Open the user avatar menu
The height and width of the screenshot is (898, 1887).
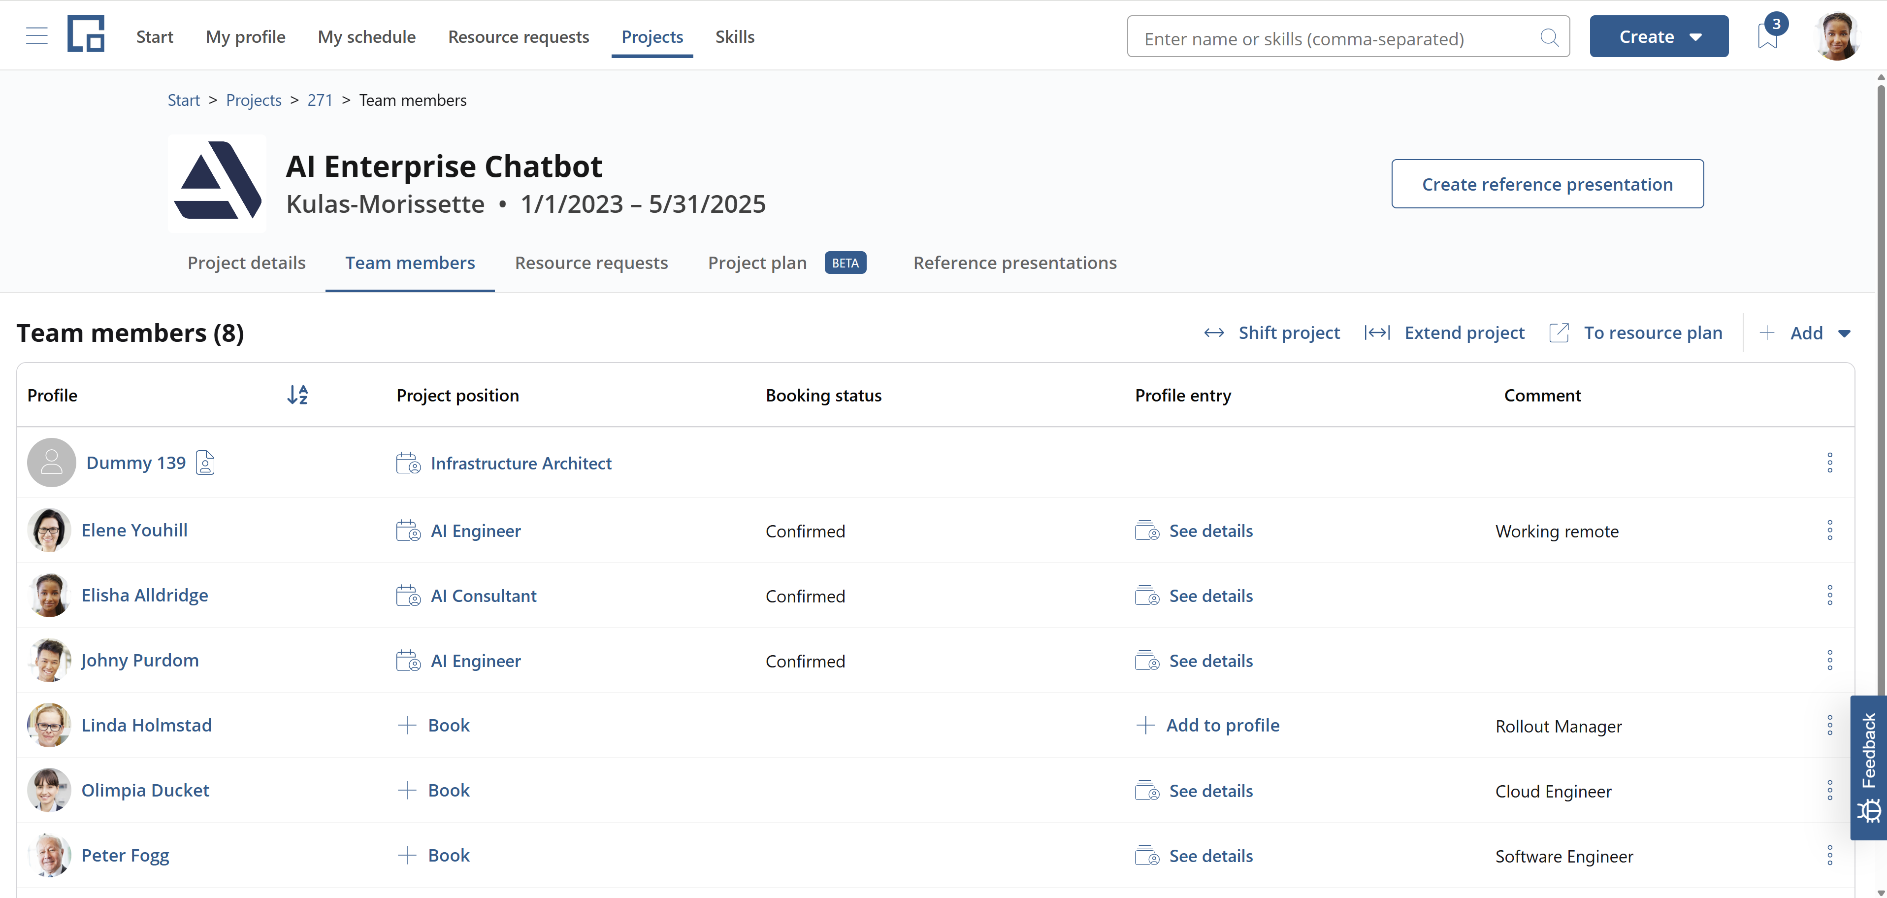(1837, 36)
